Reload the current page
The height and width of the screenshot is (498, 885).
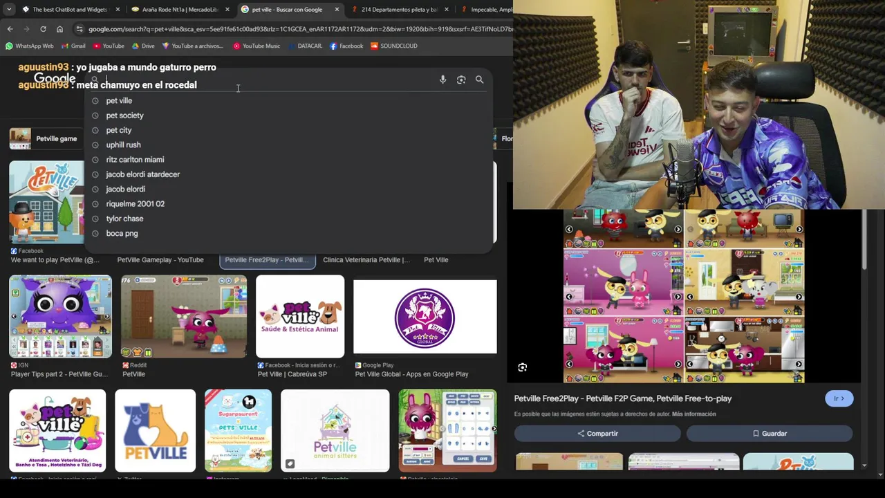(43, 29)
